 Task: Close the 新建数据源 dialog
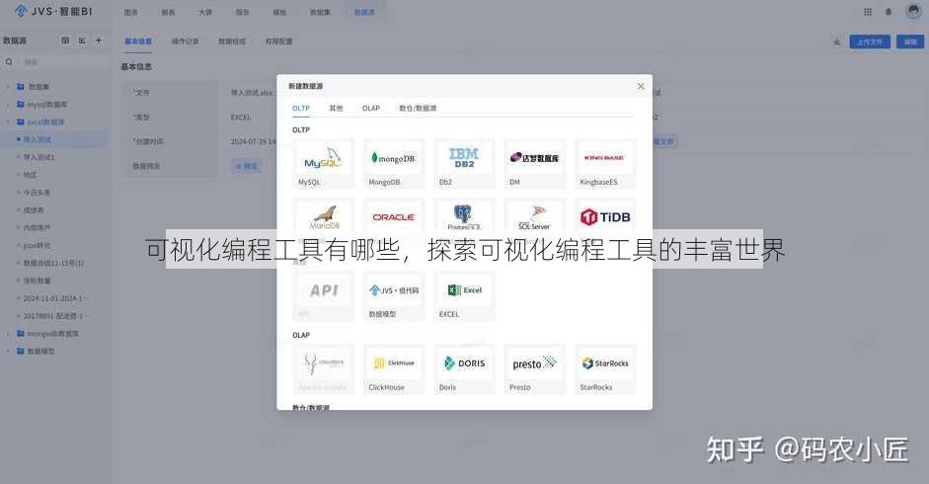pyautogui.click(x=641, y=86)
